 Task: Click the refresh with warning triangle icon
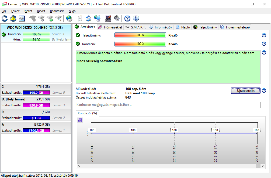tap(13, 19)
